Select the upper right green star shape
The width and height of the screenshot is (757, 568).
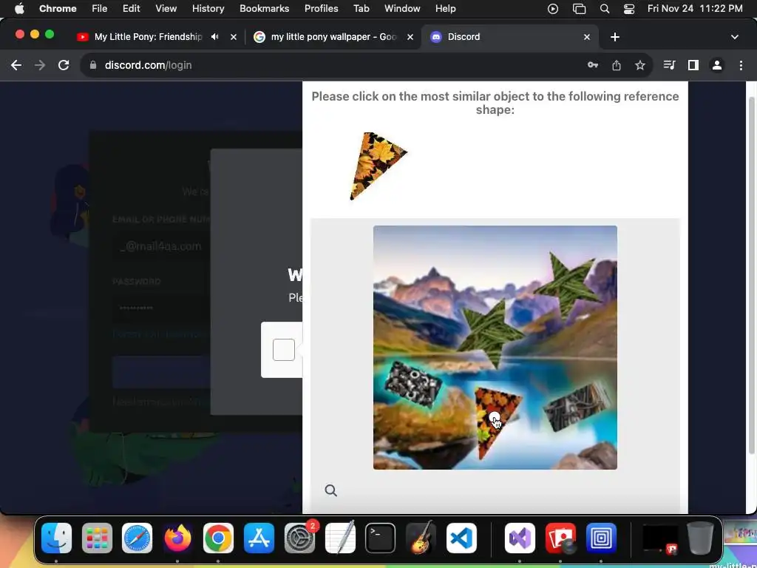click(x=570, y=285)
